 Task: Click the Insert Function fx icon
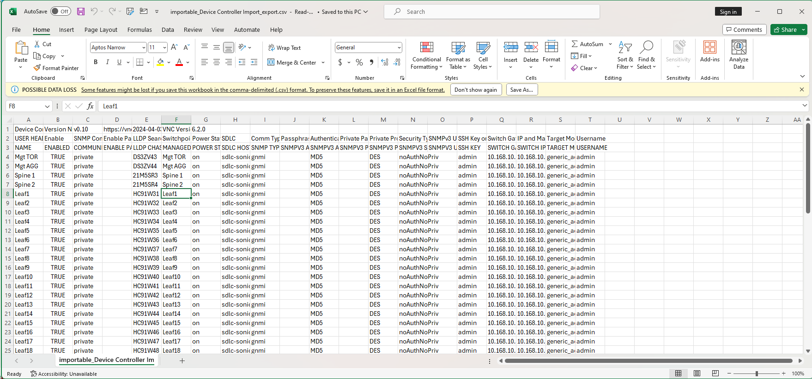90,106
